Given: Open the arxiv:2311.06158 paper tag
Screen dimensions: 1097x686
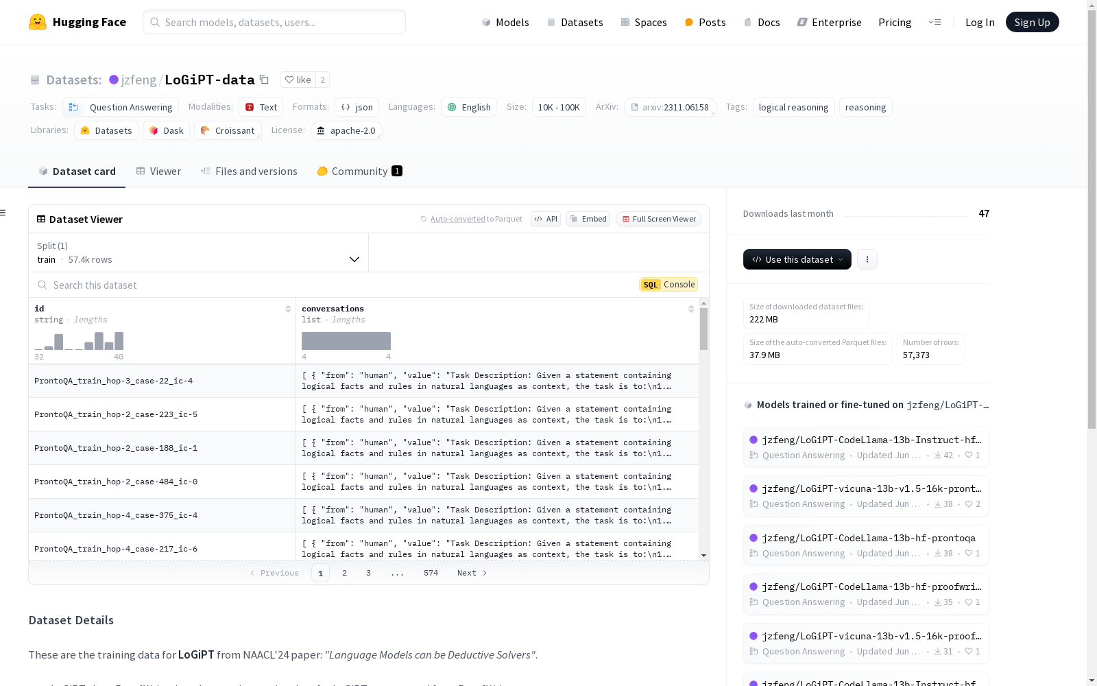Looking at the screenshot, I should (x=670, y=107).
